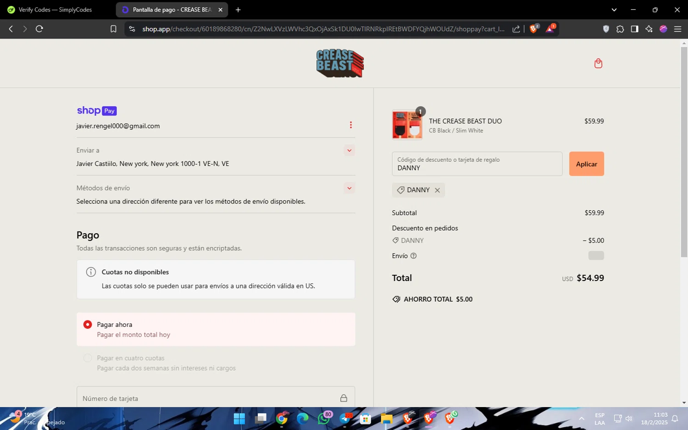This screenshot has width=688, height=430.
Task: Show hidden system tray icons
Action: [x=582, y=419]
